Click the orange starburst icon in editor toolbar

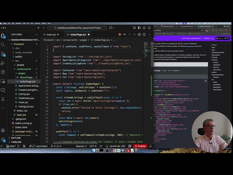[120, 35]
